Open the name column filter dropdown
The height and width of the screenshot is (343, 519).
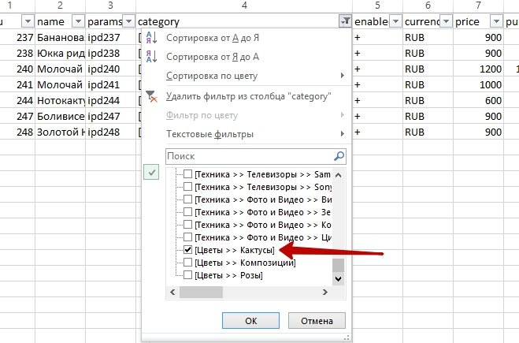76,21
